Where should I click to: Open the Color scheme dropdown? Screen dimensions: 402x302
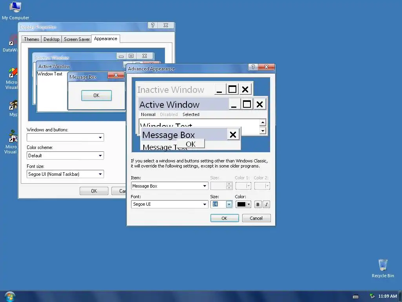tap(65, 156)
